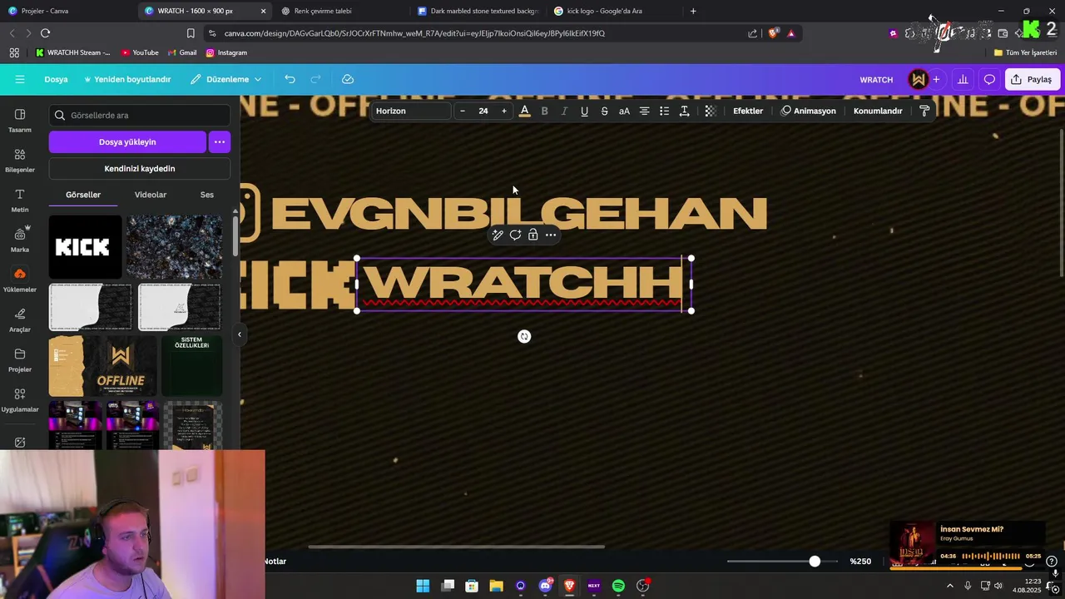Adjust the zoom slider at %250
Viewport: 1065px width, 599px height.
click(x=815, y=562)
